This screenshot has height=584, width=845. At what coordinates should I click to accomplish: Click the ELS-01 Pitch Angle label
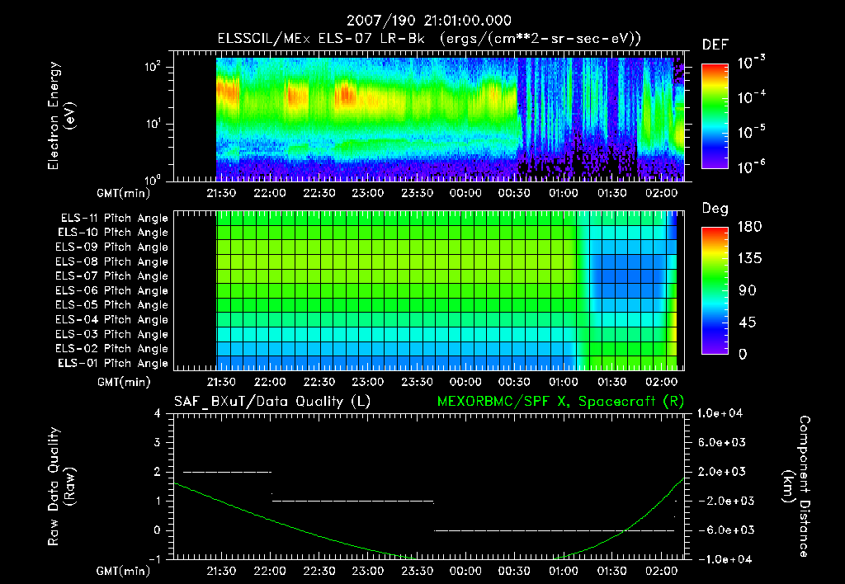pos(113,363)
